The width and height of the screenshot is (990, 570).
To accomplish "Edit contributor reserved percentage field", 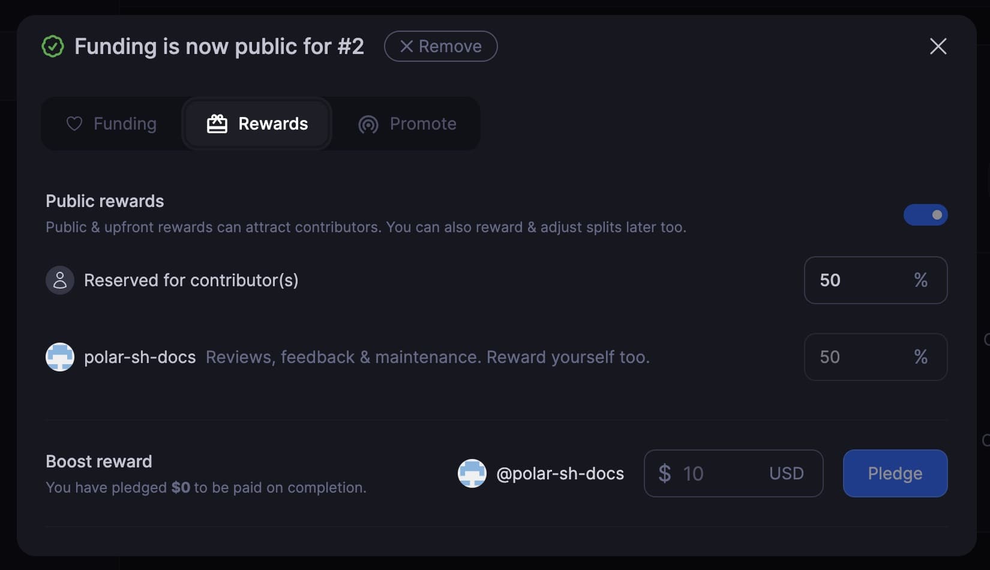I will pyautogui.click(x=875, y=280).
